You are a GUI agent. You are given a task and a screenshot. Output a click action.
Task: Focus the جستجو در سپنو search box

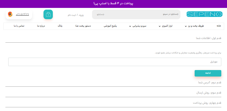tap(136, 14)
